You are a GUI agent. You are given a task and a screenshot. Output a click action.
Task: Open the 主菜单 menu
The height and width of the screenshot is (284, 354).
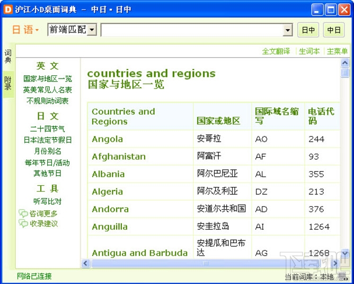pyautogui.click(x=337, y=51)
